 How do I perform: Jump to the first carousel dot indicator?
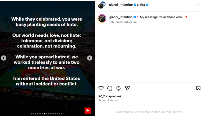pyautogui.click(x=31, y=114)
